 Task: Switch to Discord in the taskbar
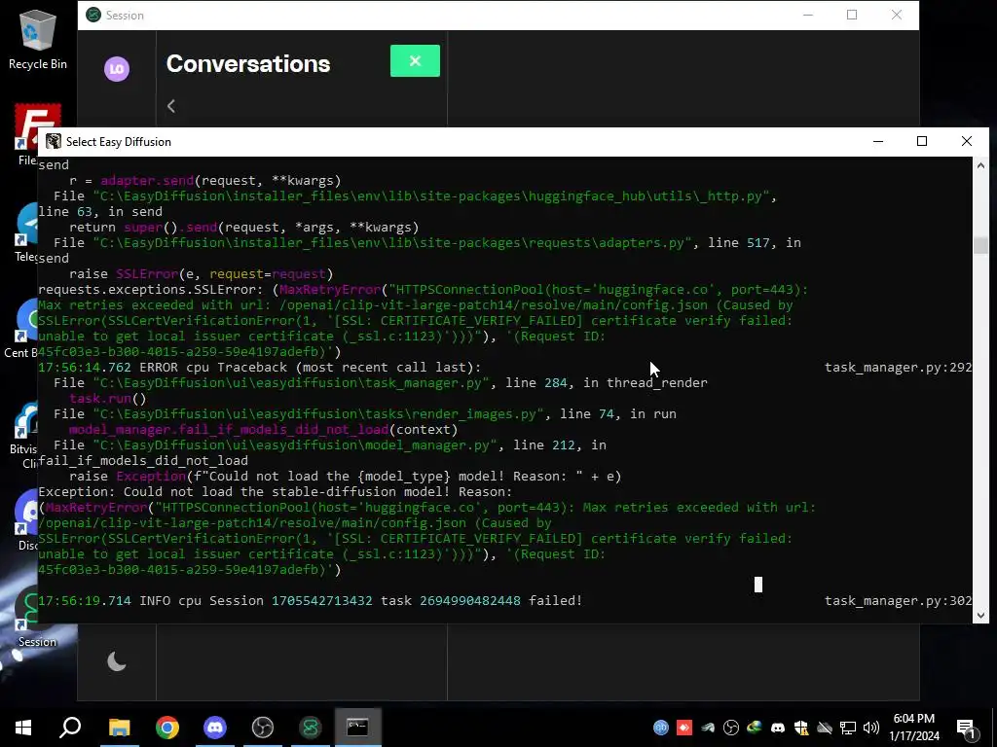[x=215, y=728]
